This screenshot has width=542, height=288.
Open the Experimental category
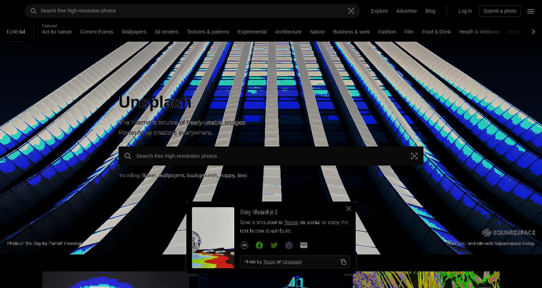point(252,32)
